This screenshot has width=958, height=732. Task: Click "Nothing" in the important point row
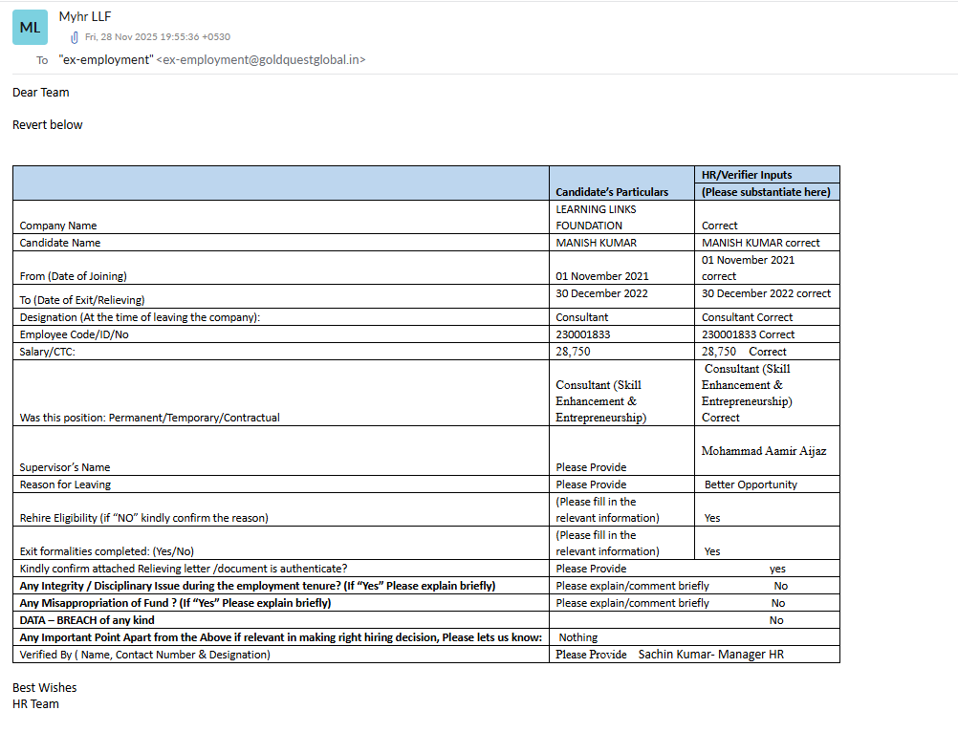coord(578,637)
